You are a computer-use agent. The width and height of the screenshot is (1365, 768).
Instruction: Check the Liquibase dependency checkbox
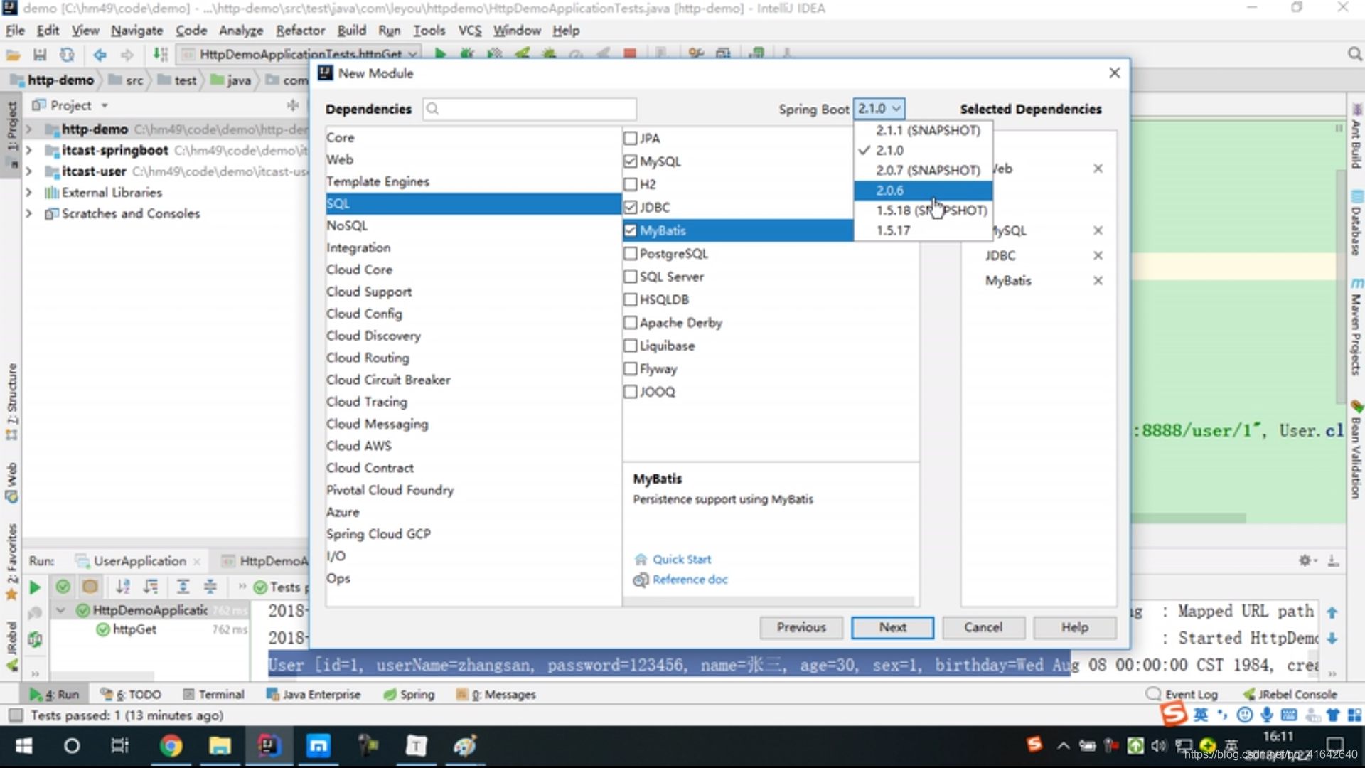630,346
